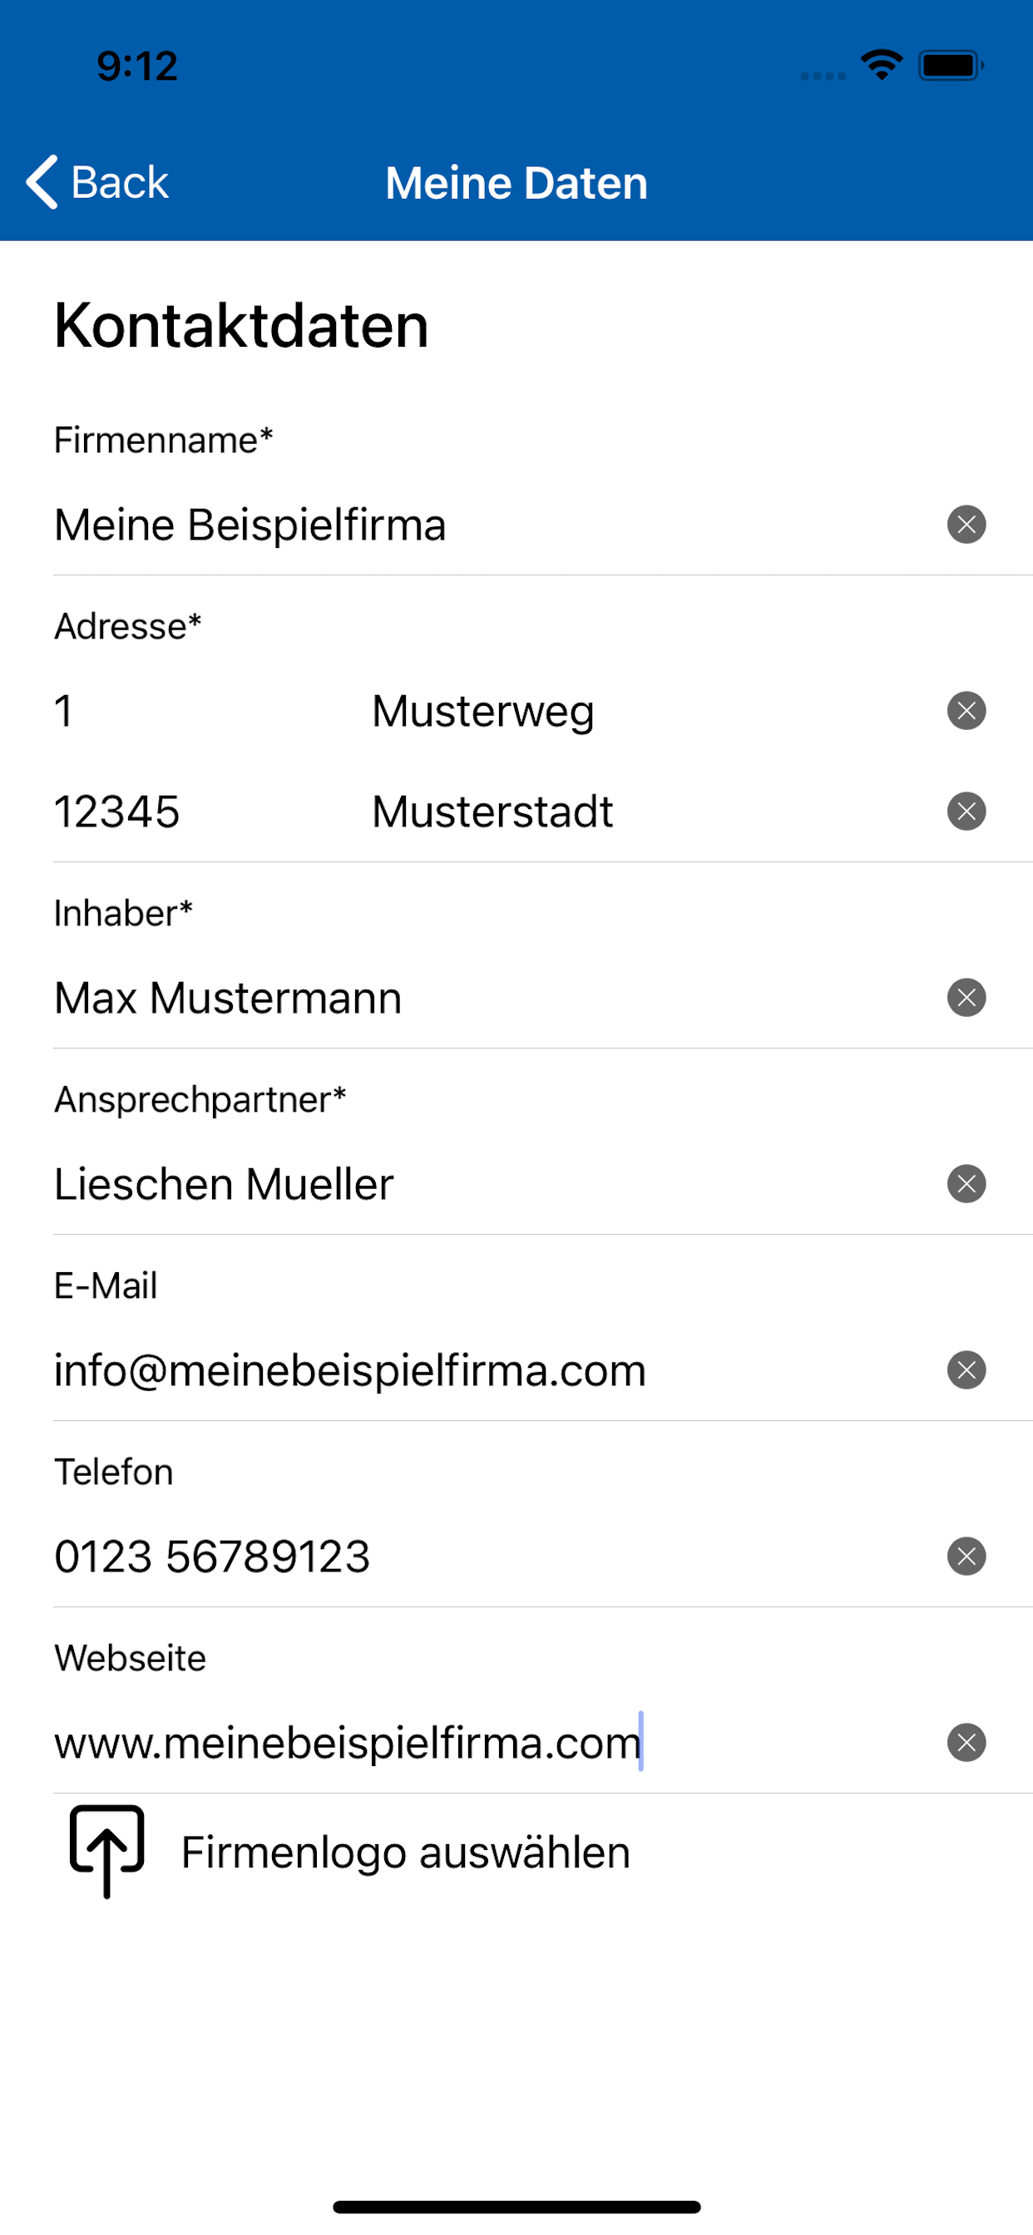The width and height of the screenshot is (1033, 2235).
Task: Clear the Inhaber field with its X icon
Action: tap(966, 998)
